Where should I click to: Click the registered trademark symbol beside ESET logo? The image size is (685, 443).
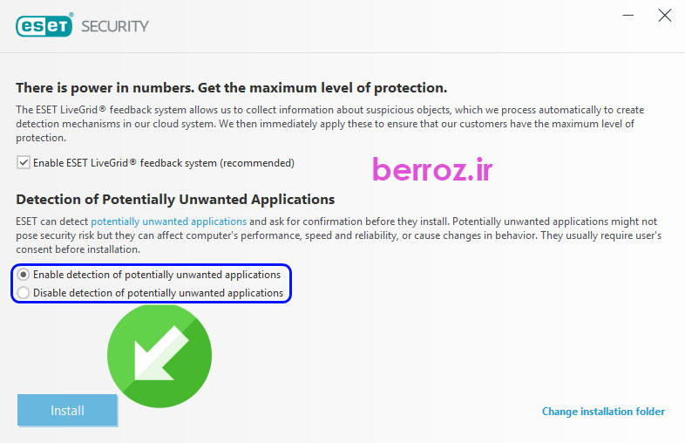[x=72, y=15]
